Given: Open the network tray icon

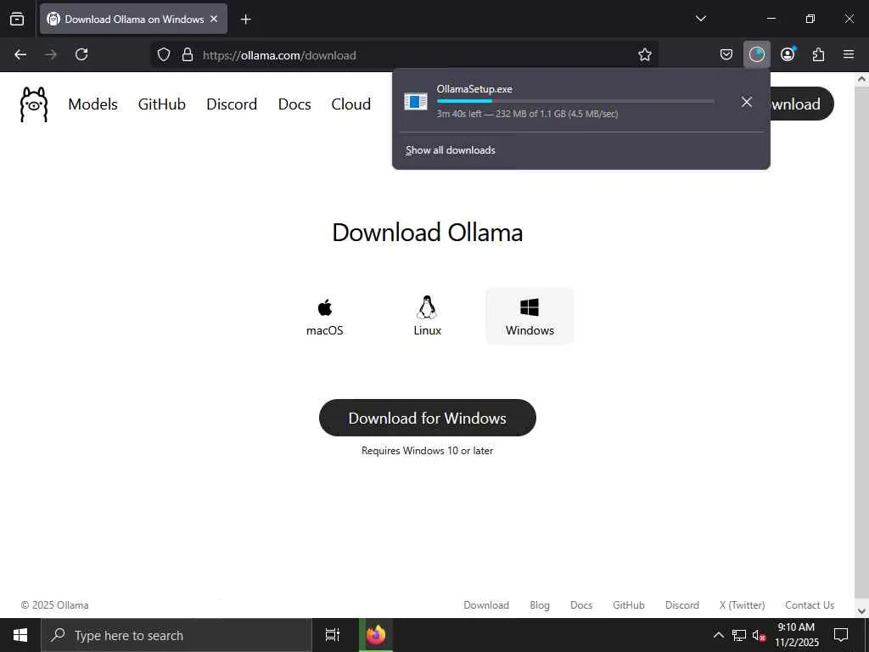Looking at the screenshot, I should (x=739, y=635).
